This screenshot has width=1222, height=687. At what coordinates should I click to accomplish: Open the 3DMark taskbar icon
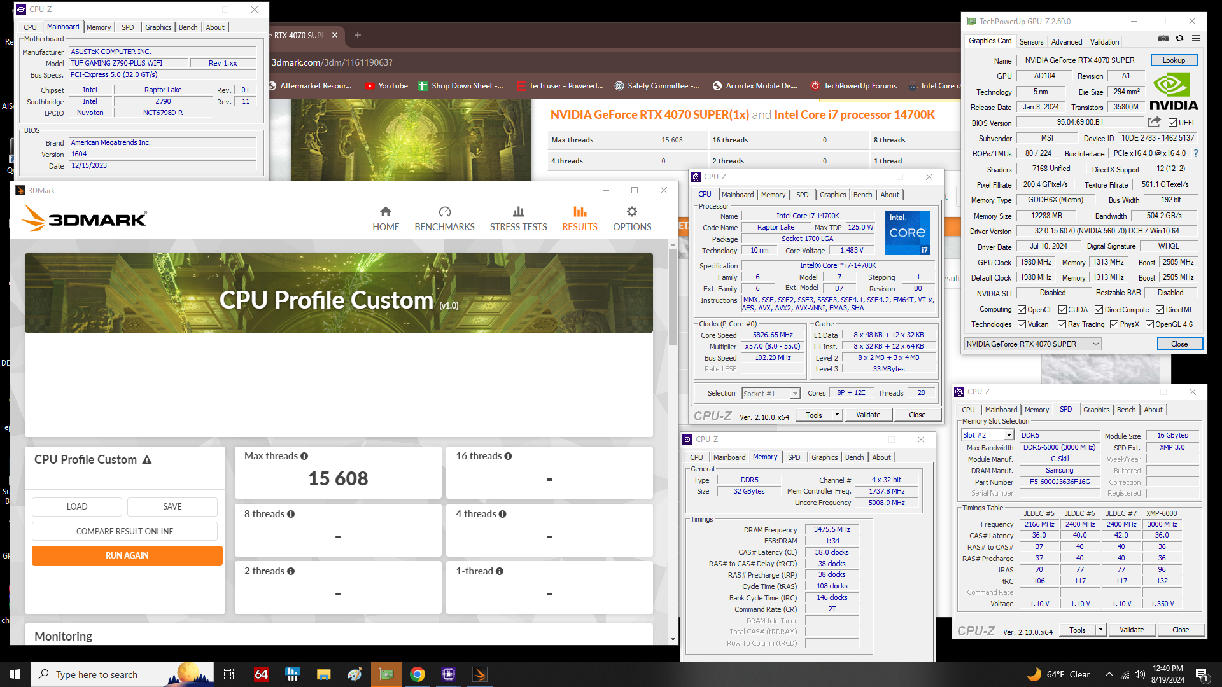(x=480, y=674)
